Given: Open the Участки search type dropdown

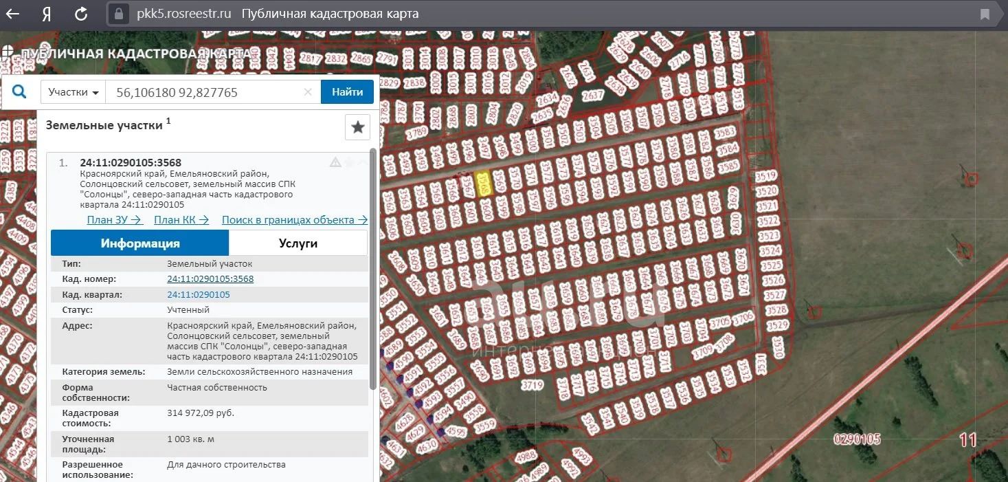Looking at the screenshot, I should pyautogui.click(x=74, y=92).
